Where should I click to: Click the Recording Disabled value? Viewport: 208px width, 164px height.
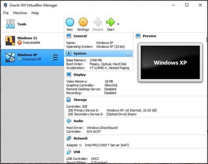pyautogui.click(x=110, y=93)
